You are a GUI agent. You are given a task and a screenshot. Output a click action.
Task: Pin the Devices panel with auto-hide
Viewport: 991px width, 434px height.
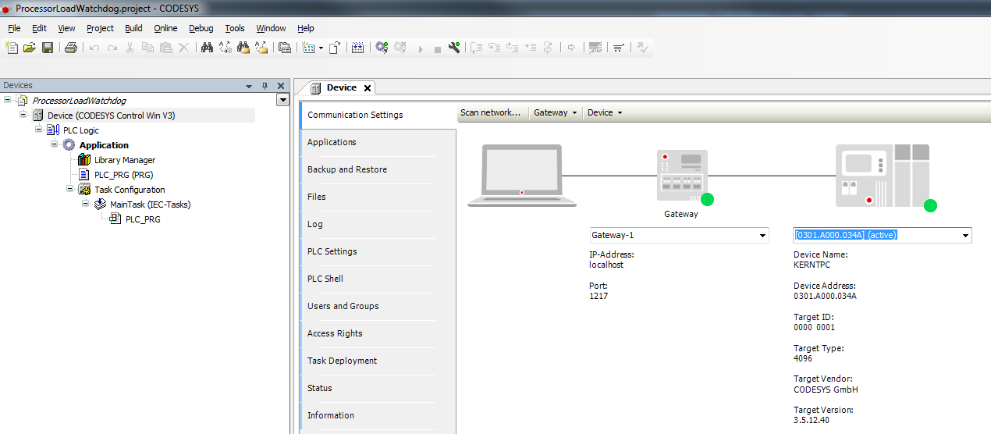pos(265,86)
